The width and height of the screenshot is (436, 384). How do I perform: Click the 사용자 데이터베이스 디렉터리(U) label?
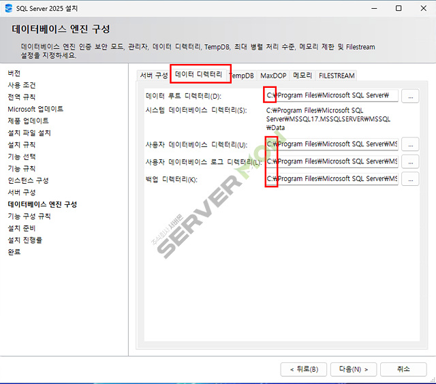pos(196,145)
